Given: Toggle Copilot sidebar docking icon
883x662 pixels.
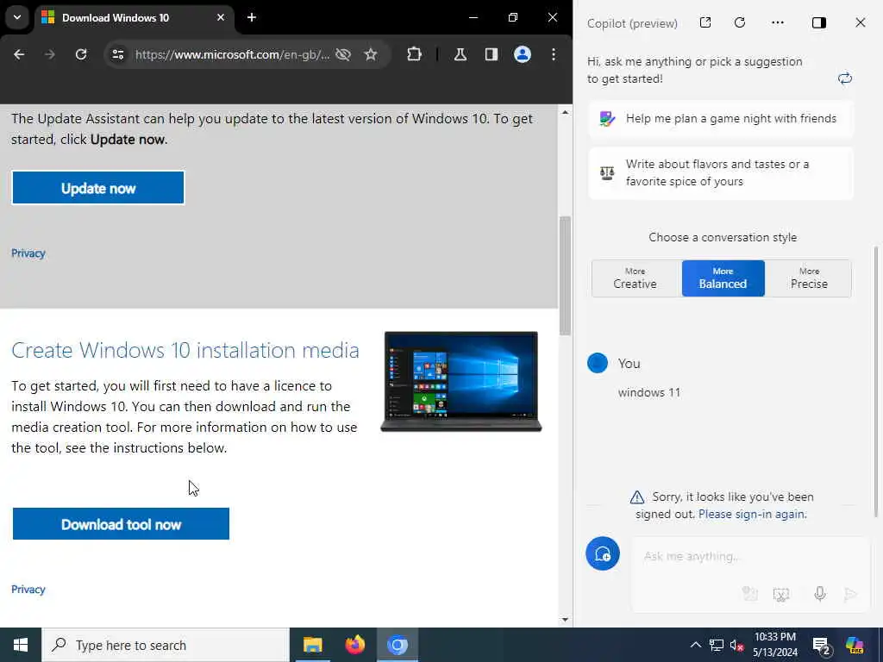Looking at the screenshot, I should (819, 22).
